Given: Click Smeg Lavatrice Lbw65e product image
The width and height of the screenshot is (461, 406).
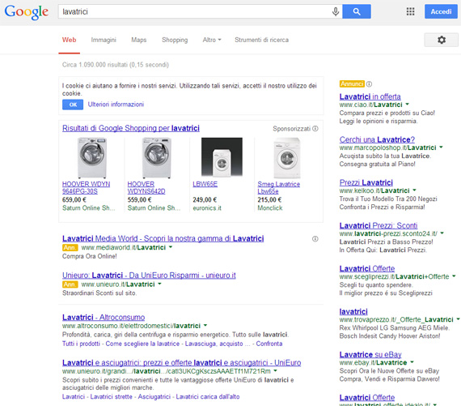Looking at the screenshot, I should pos(287,158).
